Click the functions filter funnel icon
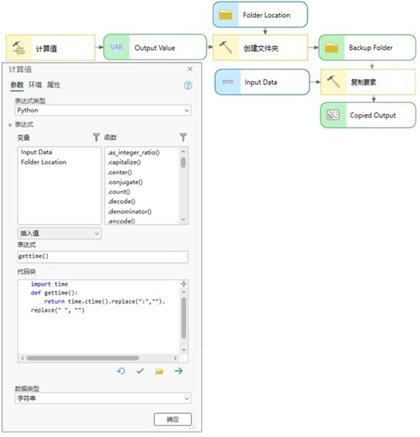This screenshot has height=437, width=420. (x=183, y=137)
